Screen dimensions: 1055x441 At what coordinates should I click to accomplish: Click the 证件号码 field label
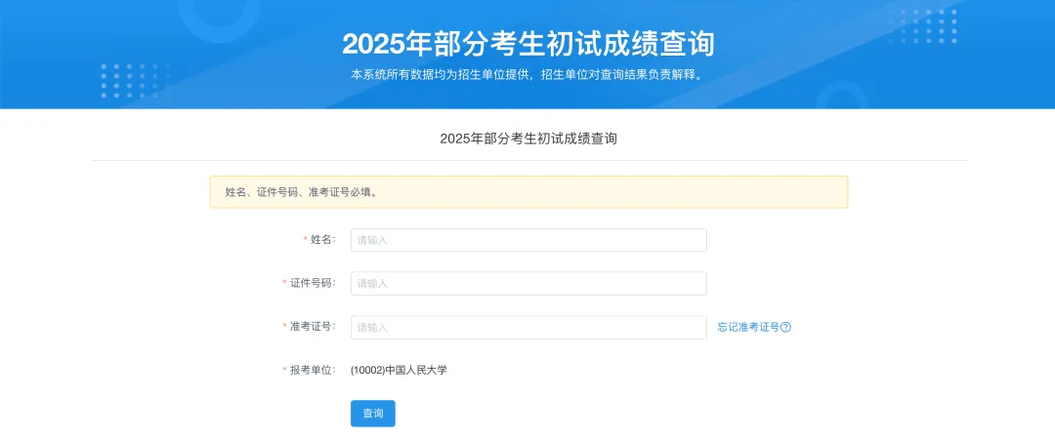tap(312, 283)
